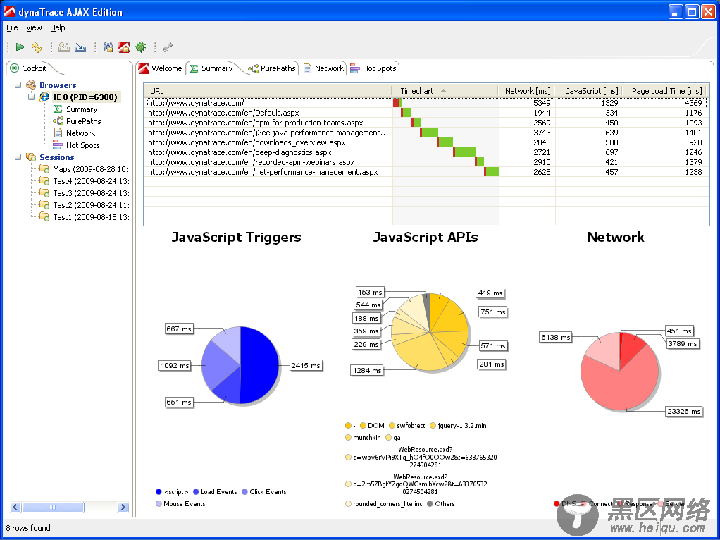Click the Internet Explorer icon for IE 8

pos(44,97)
